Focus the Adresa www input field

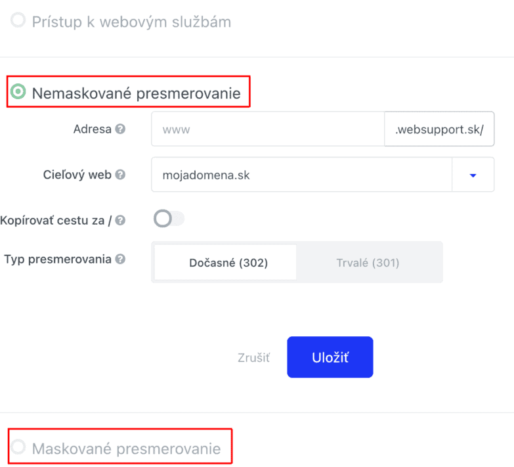268,129
